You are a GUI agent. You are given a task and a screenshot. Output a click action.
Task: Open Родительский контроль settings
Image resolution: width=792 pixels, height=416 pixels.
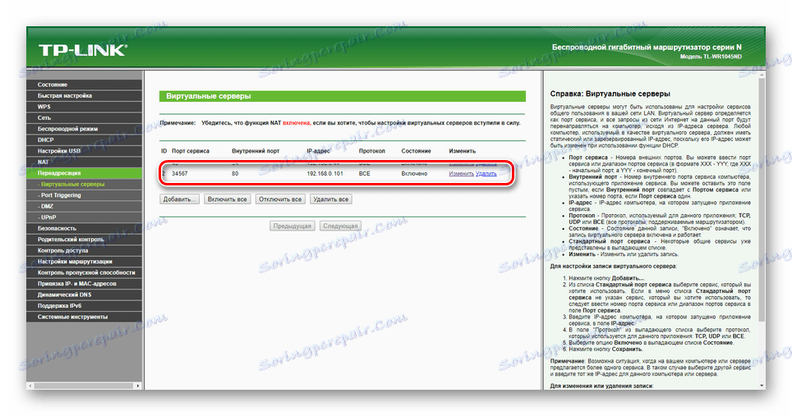(x=85, y=240)
